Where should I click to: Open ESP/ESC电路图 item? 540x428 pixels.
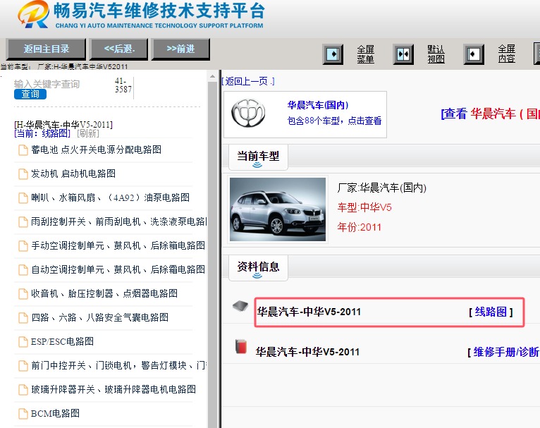(62, 341)
